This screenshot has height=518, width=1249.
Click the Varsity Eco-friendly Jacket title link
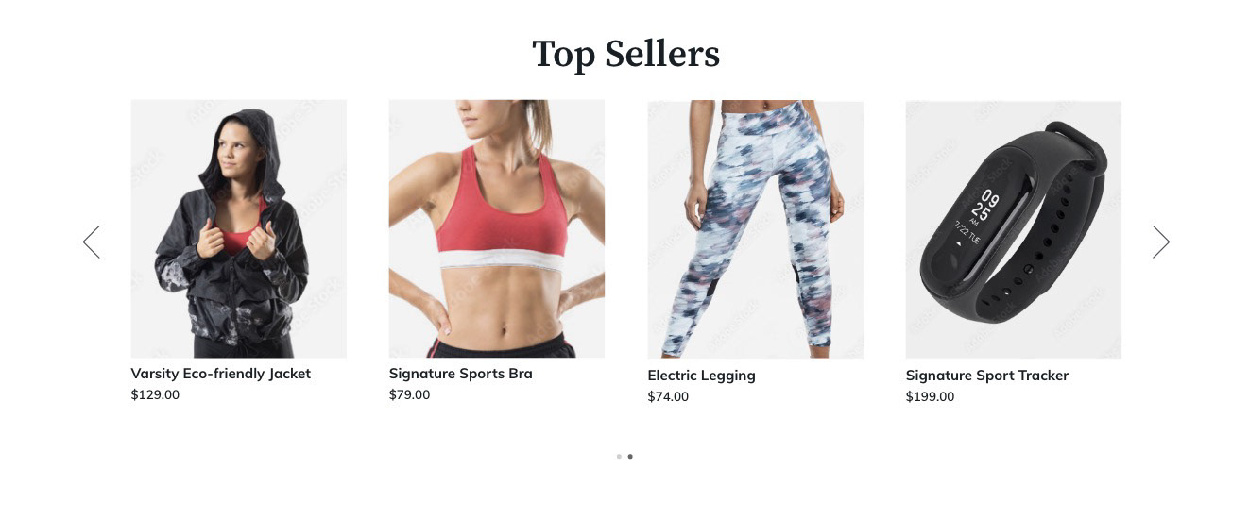click(x=221, y=374)
